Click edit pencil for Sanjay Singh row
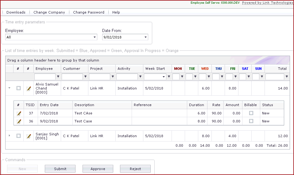 29,136
